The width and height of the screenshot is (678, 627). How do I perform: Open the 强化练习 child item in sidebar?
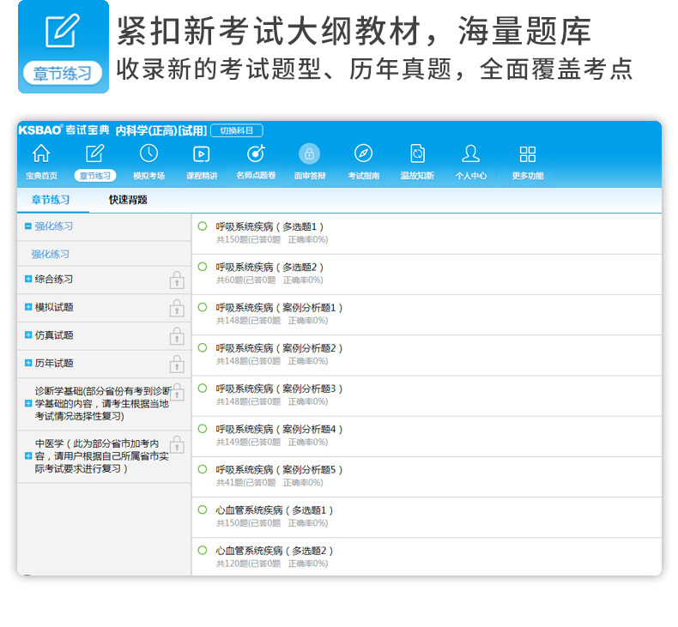[x=50, y=254]
